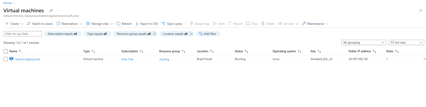This screenshot has height=107, width=426.
Task: Click the Running status cell
Action: tap(240, 59)
